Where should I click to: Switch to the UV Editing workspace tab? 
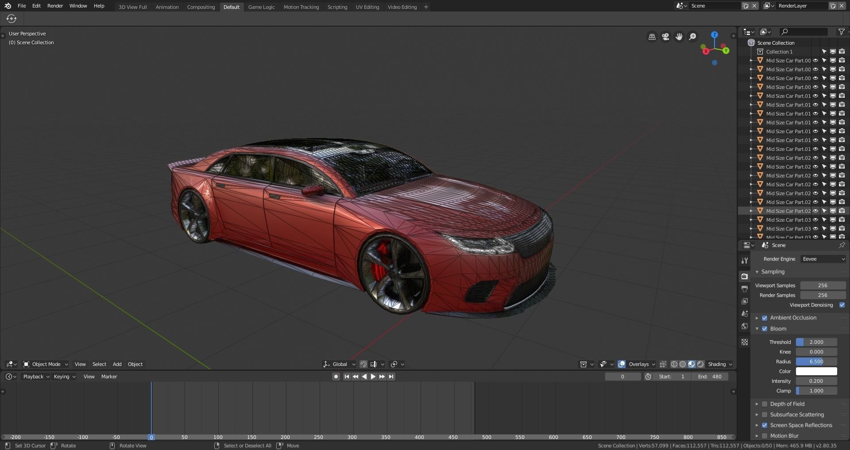click(367, 7)
